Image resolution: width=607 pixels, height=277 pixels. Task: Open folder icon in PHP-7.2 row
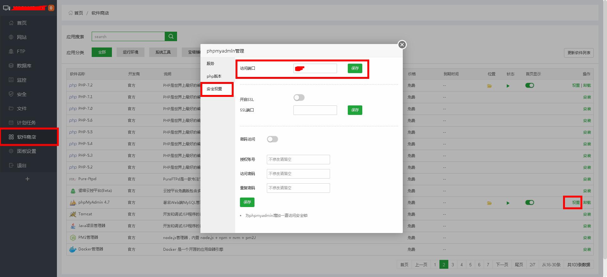pyautogui.click(x=489, y=86)
